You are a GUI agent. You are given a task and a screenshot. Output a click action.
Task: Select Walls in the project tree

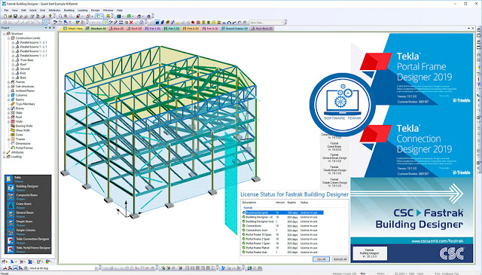[x=19, y=121]
